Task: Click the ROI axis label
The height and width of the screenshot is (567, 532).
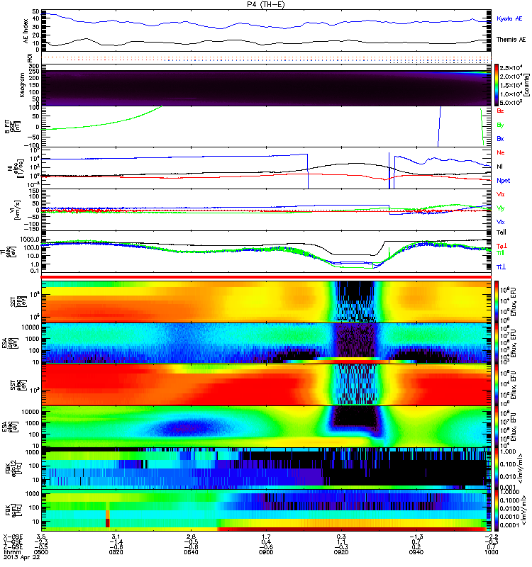Action: tap(31, 58)
